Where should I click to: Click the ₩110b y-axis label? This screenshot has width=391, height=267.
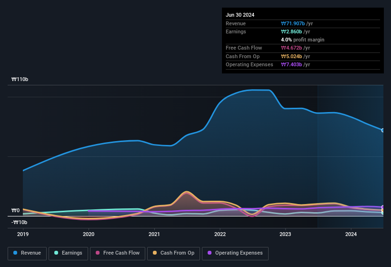point(20,79)
